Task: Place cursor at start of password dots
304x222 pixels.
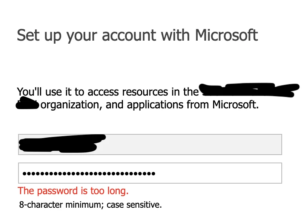Action: [23, 173]
